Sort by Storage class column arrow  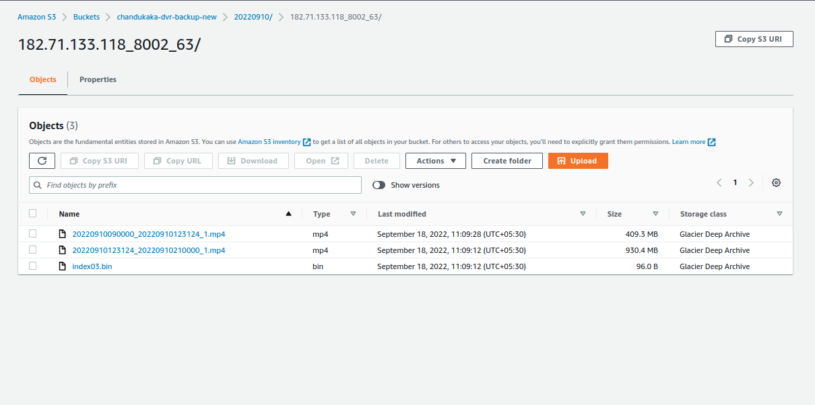click(x=779, y=214)
